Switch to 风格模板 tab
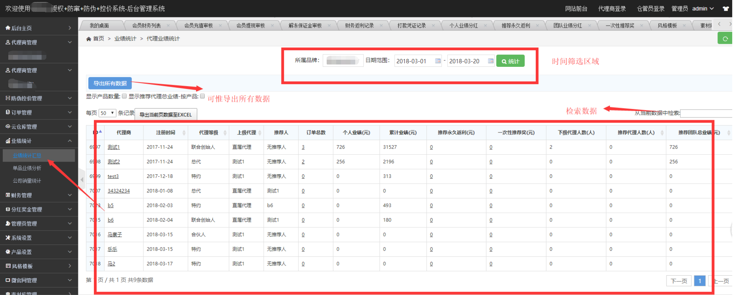 (667, 26)
